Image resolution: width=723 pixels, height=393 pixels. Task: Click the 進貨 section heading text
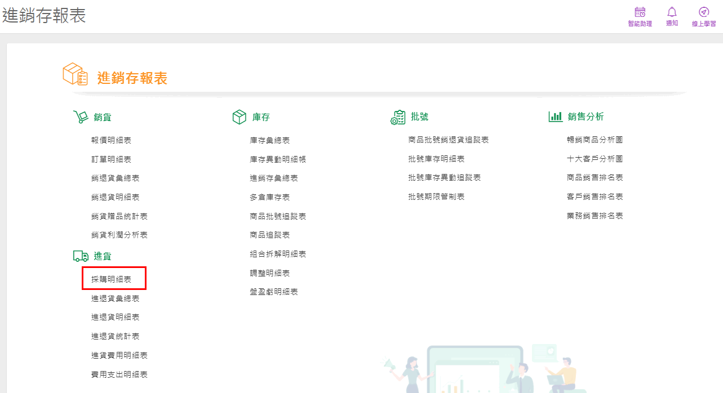coord(103,256)
